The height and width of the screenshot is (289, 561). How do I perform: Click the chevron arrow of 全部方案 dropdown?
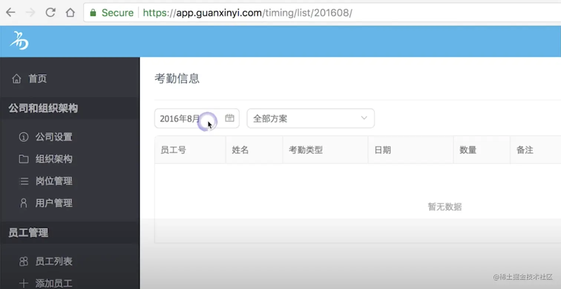tap(364, 118)
